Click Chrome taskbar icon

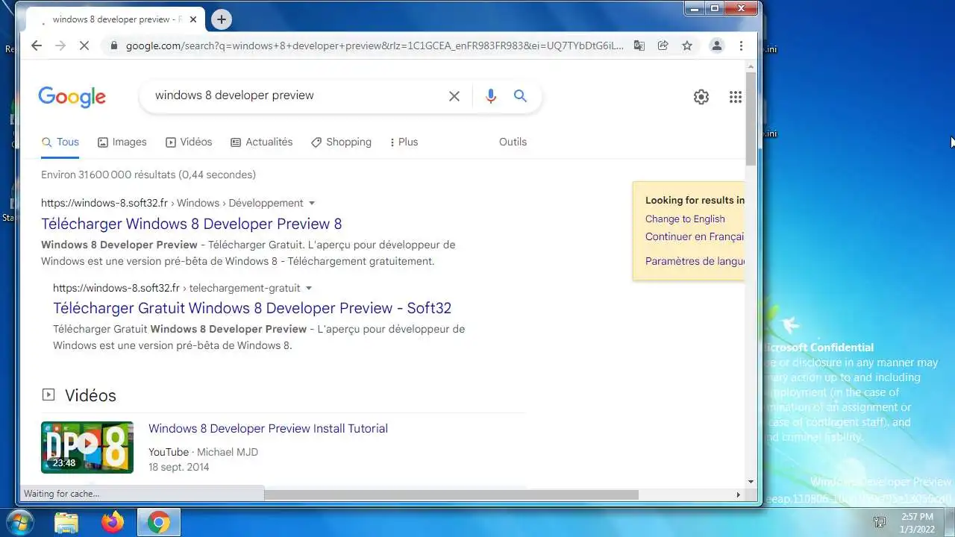158,523
